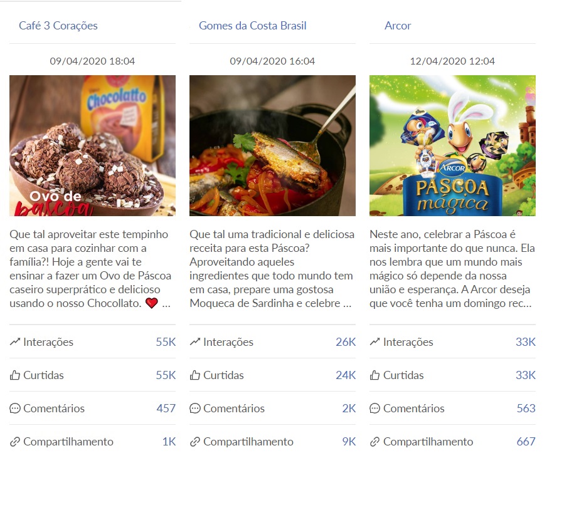Click the Compartilhamento link icon for Café 3 Corações
Screen dimensions: 574x510
point(15,442)
